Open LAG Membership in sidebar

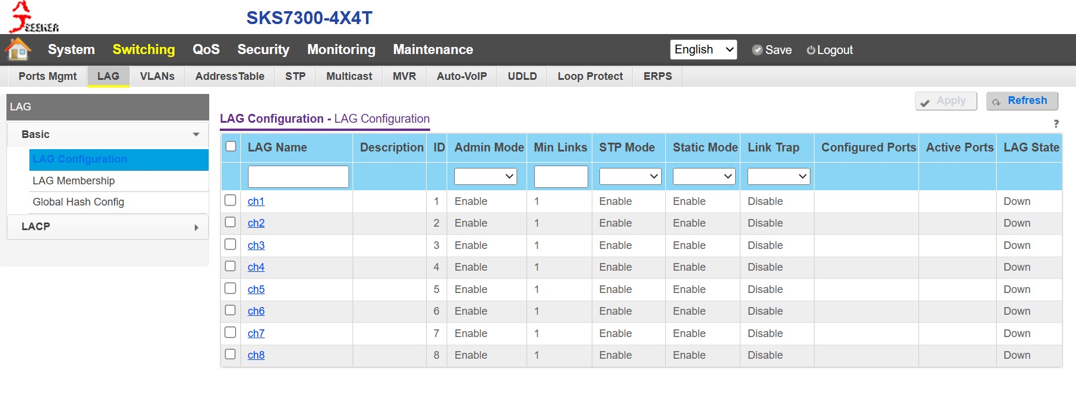(x=73, y=181)
